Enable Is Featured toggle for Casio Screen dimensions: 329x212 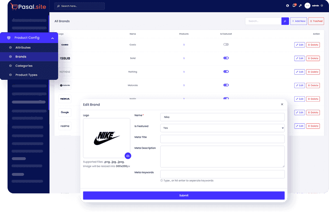[226, 44]
